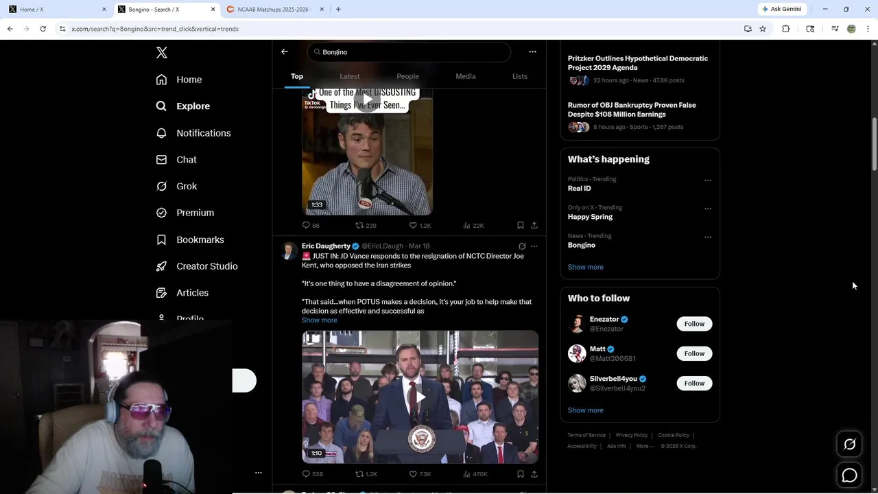
Task: Expand the Show more post text
Action: pos(319,320)
